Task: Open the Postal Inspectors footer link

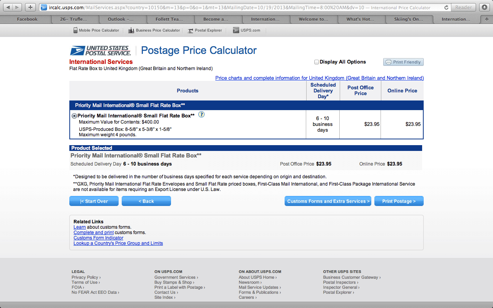Action: [340, 282]
